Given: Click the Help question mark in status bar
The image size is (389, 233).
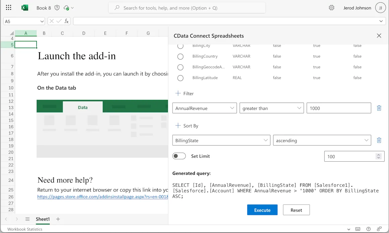Looking at the screenshot, I should pyautogui.click(x=368, y=229).
